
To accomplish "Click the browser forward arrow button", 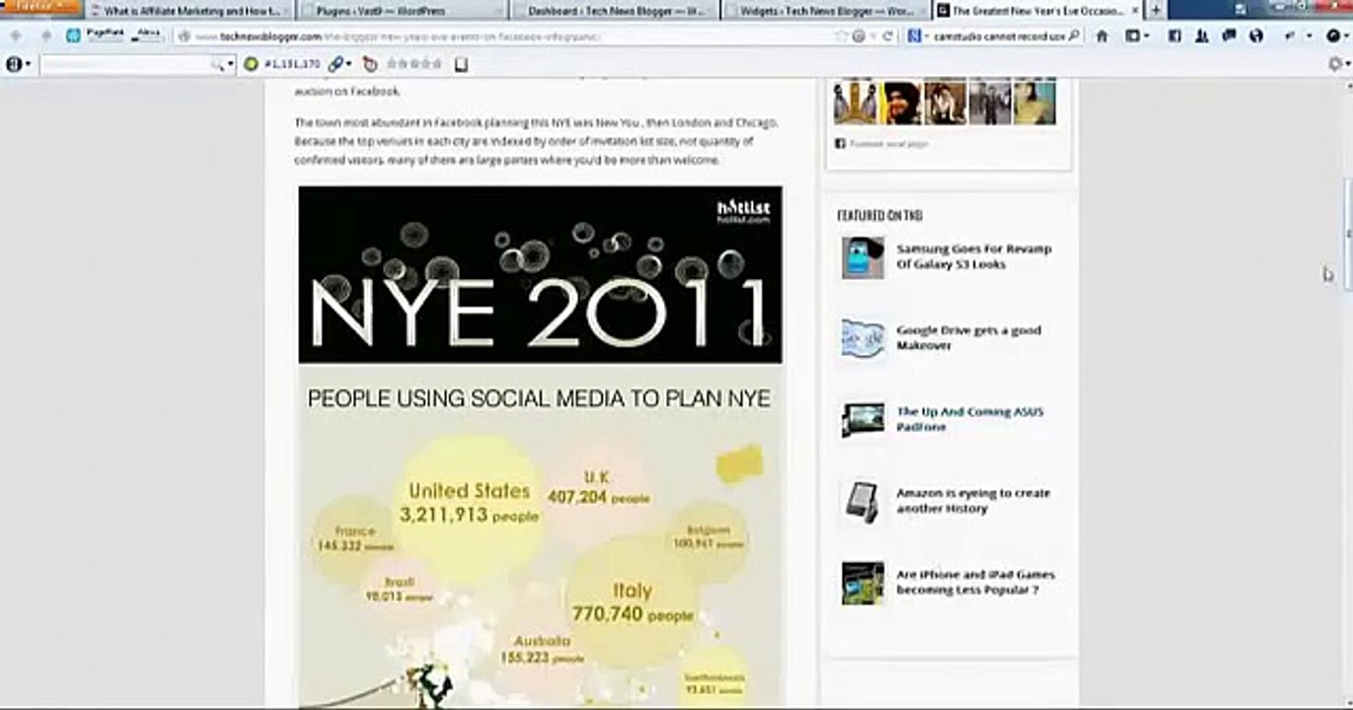I will (x=44, y=36).
